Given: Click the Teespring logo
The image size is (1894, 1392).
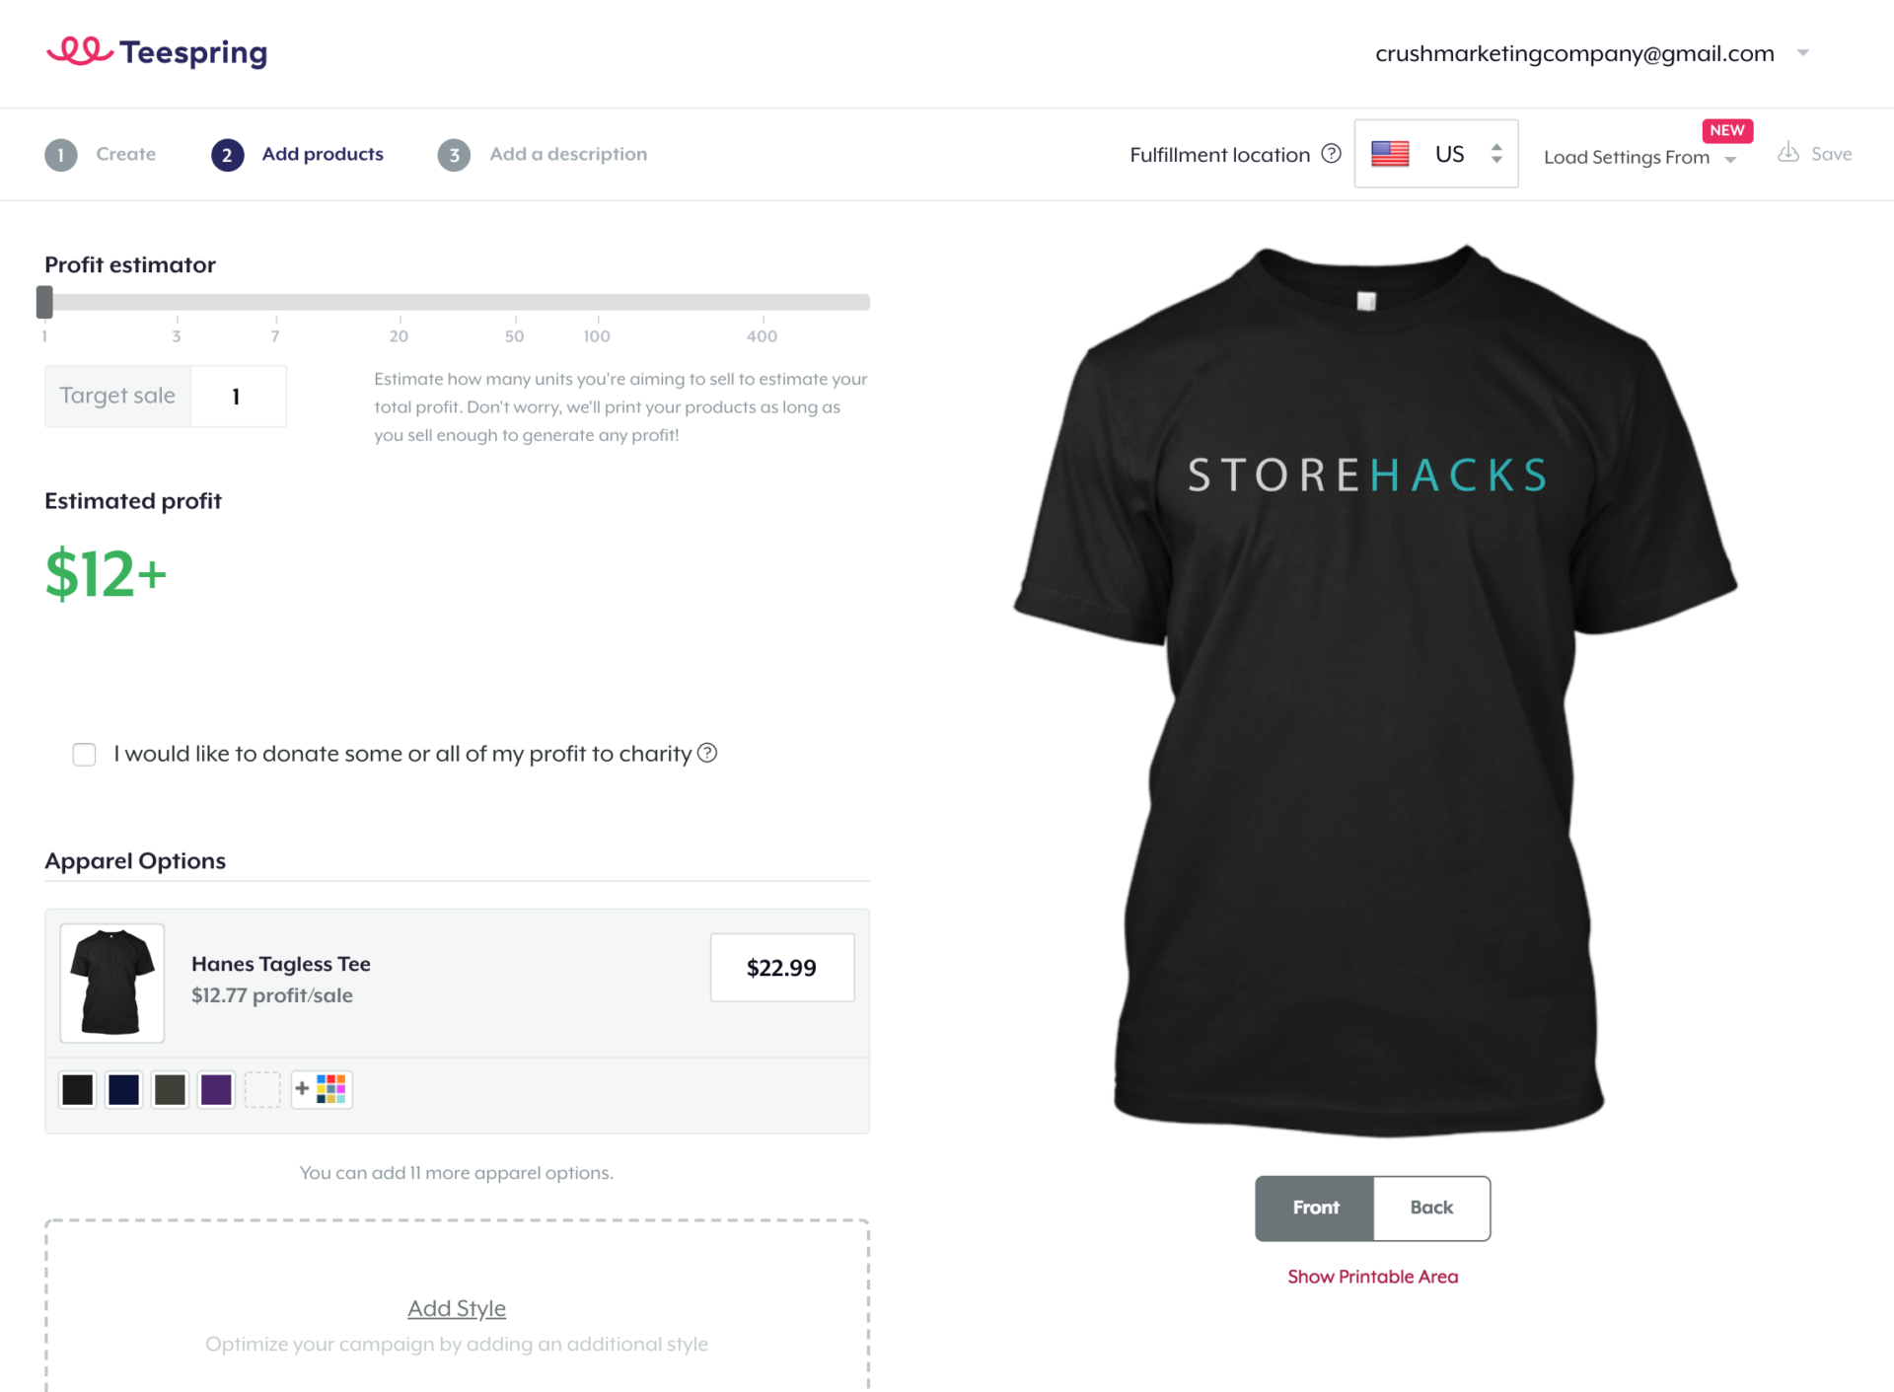Looking at the screenshot, I should (156, 51).
